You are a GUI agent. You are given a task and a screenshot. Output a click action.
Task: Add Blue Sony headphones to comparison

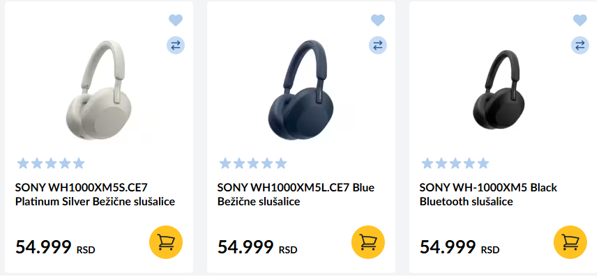tap(378, 45)
